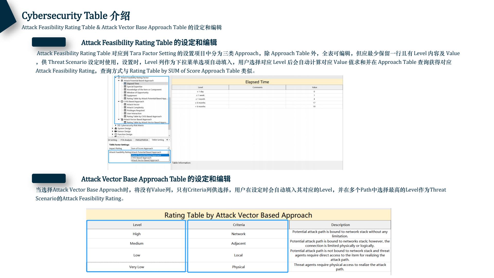The height and width of the screenshot is (278, 494).
Task: Expand the Cybersecurity Risk Matrix node
Action: point(116,125)
